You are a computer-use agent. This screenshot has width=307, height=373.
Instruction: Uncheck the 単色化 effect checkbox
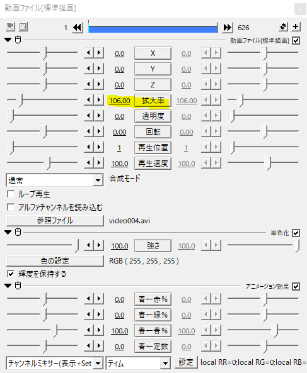pos(296,233)
